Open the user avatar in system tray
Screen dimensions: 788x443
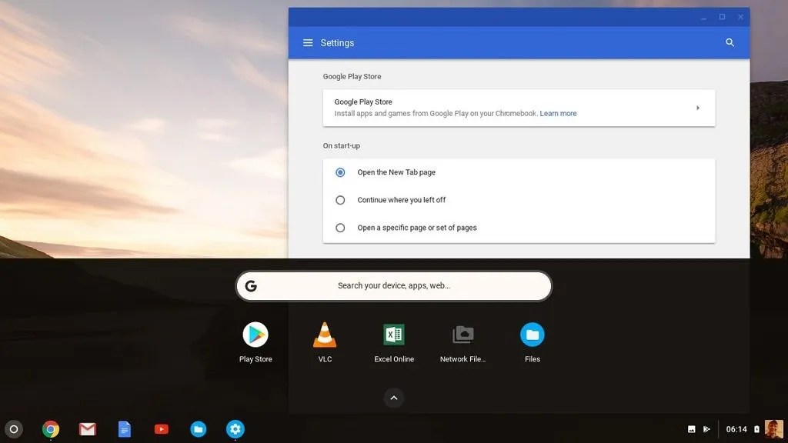(x=774, y=429)
